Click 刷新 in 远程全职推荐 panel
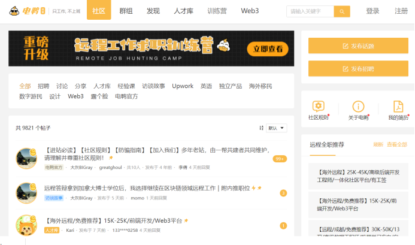 (x=378, y=144)
